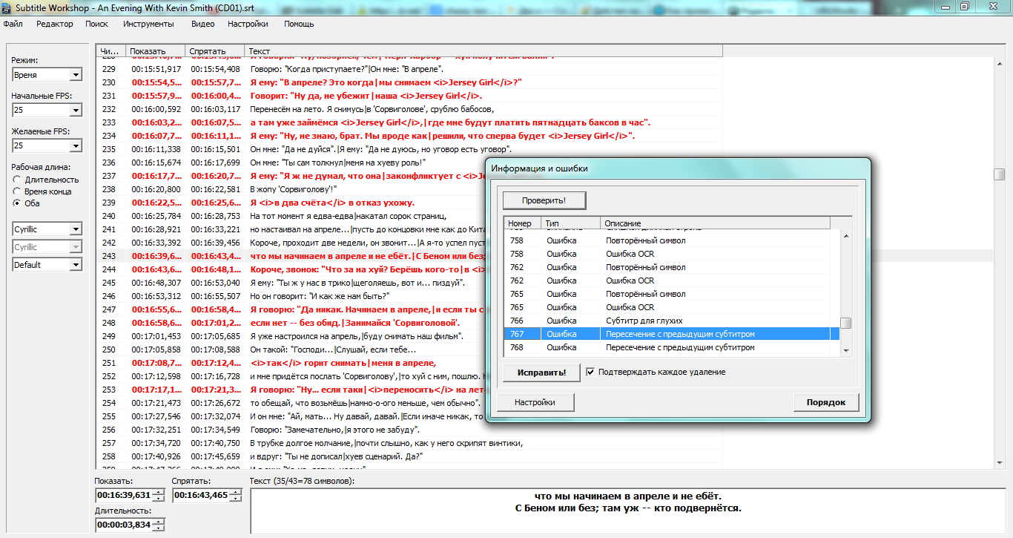Open the Видео menu
The image size is (1013, 538).
pyautogui.click(x=202, y=24)
